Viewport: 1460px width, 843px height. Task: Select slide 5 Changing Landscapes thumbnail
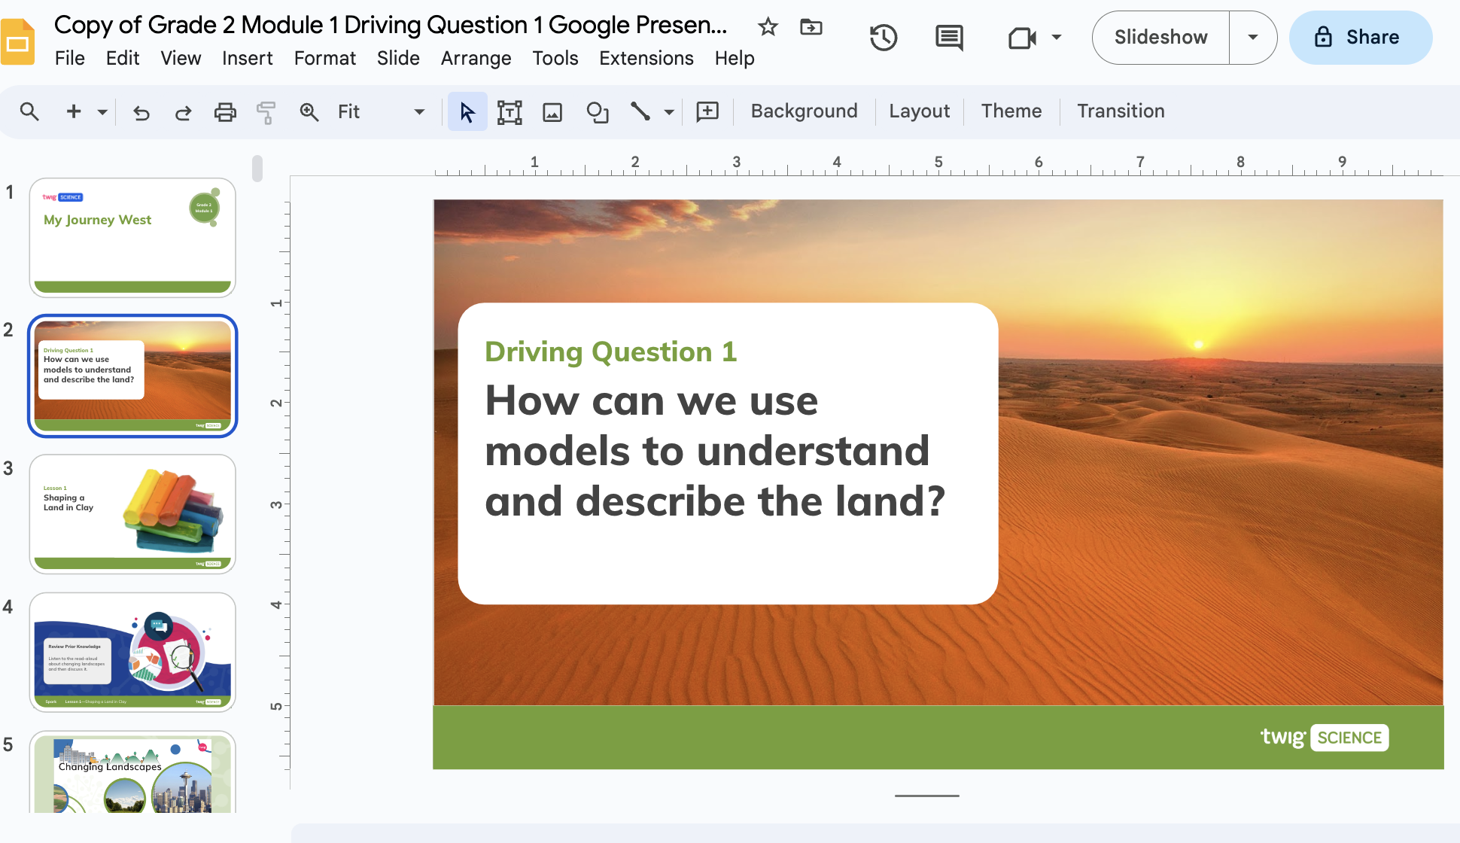pyautogui.click(x=132, y=773)
